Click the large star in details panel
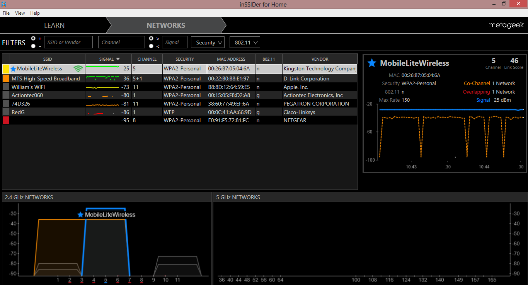Viewport: 528px width, 285px height. pos(371,63)
